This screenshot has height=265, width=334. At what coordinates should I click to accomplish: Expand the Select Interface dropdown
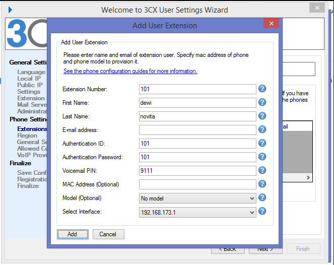click(197, 213)
